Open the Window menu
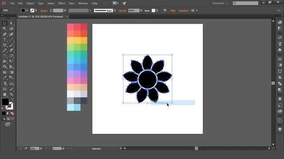284x159 pixels. coord(83,3)
